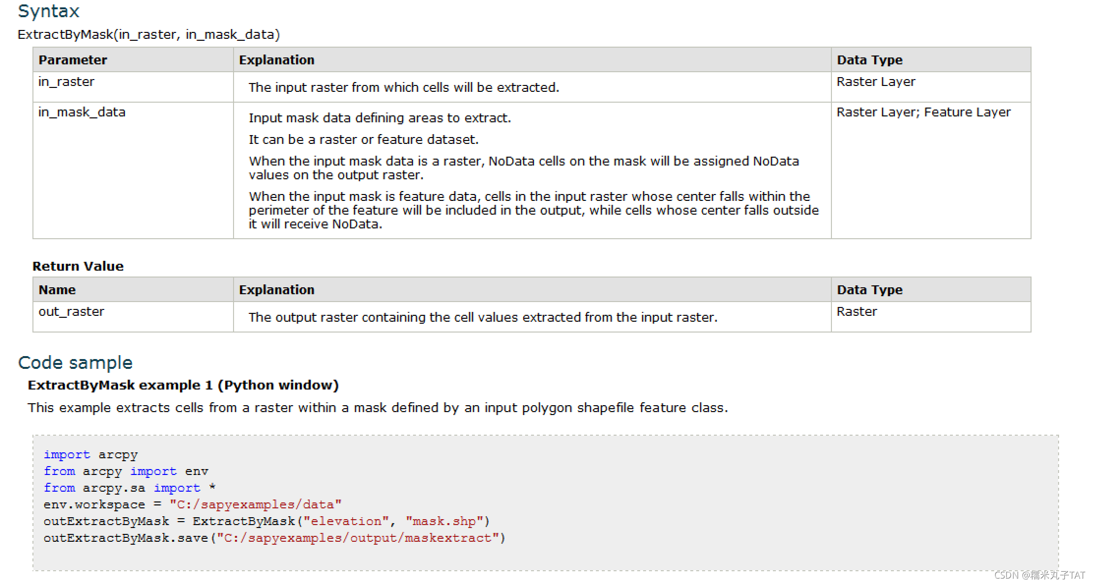
Task: Click the Syntax section heading
Action: pyautogui.click(x=48, y=11)
